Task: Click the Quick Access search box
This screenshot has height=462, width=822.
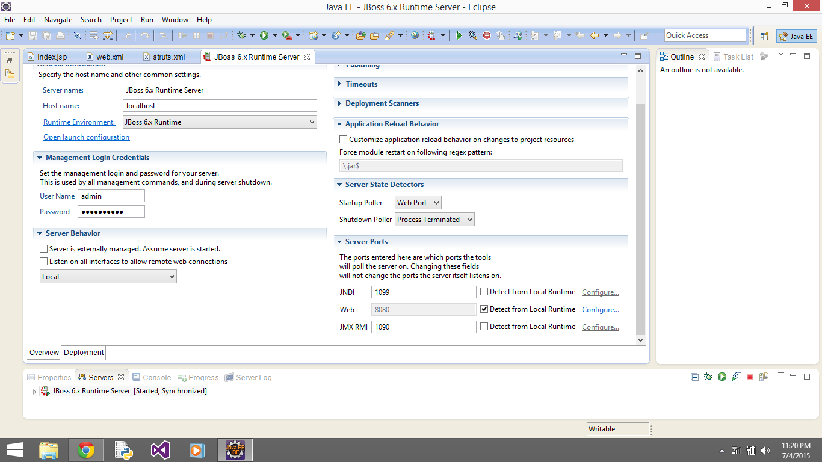Action: pos(705,35)
